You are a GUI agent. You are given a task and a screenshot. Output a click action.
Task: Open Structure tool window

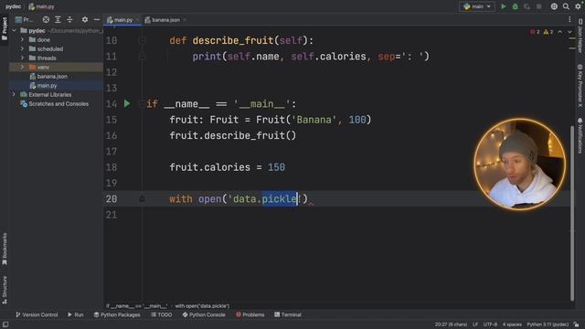pos(5,290)
